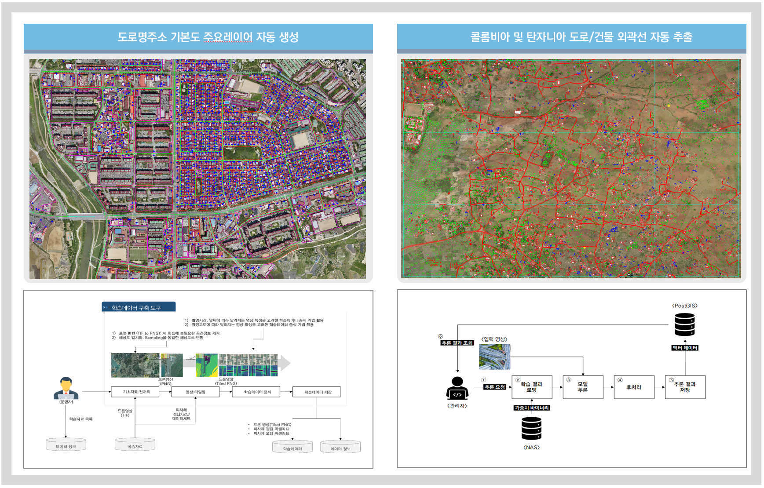Click the NAS database icon
Screen dimensions: 764x488
coord(531,428)
